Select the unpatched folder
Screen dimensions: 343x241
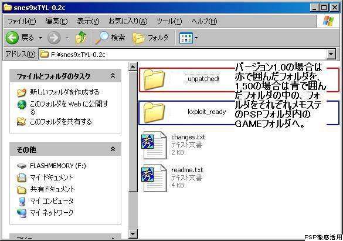(182, 79)
